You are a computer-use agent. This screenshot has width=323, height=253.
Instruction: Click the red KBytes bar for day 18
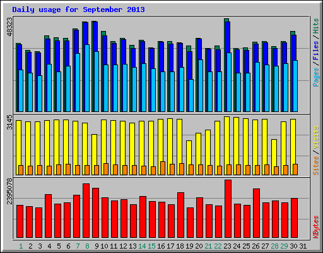(180, 215)
